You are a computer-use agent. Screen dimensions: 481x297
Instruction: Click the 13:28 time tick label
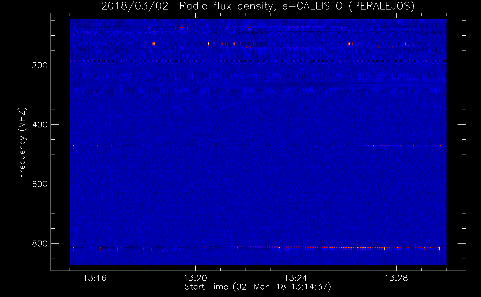(x=396, y=278)
